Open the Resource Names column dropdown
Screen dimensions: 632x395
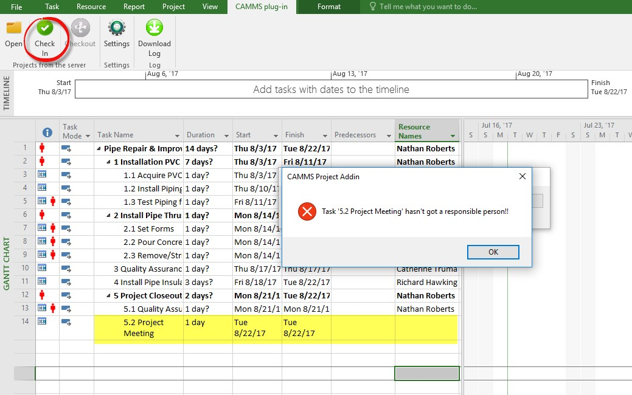coord(453,136)
